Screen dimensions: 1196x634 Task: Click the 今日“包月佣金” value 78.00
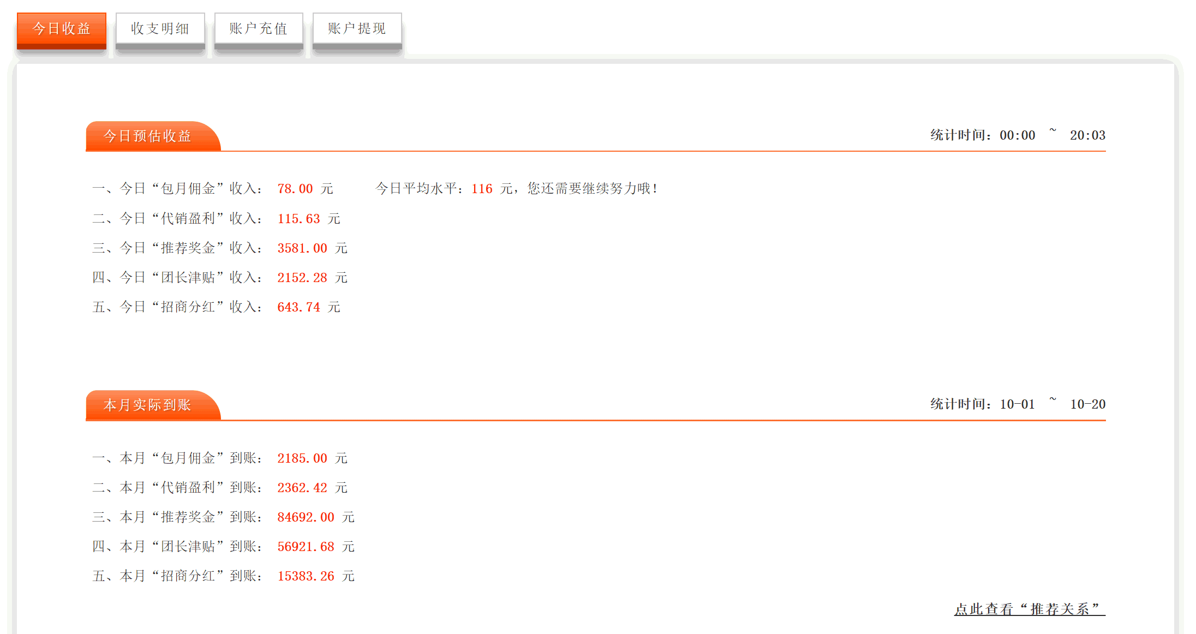click(x=295, y=189)
